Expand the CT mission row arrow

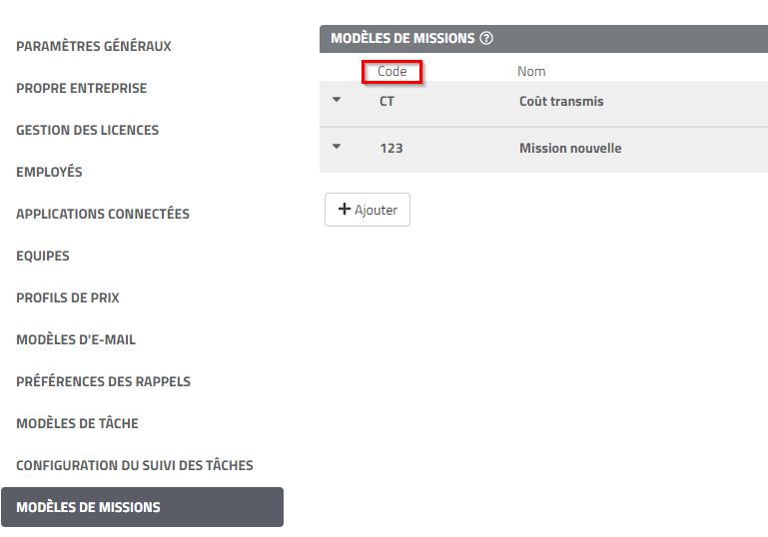tap(337, 100)
